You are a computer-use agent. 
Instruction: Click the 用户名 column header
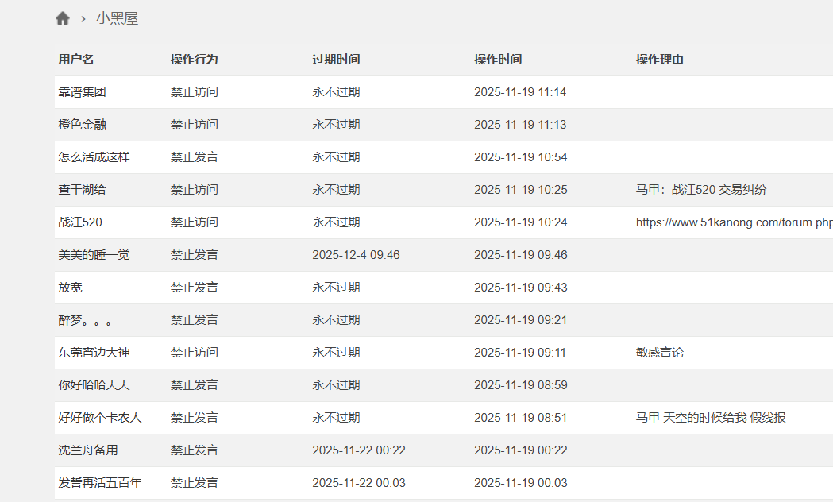76,60
